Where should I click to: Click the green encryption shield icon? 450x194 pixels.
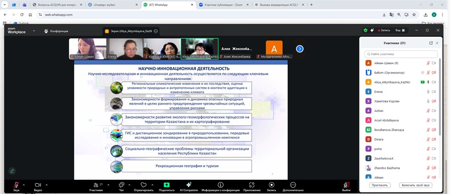tap(366, 30)
